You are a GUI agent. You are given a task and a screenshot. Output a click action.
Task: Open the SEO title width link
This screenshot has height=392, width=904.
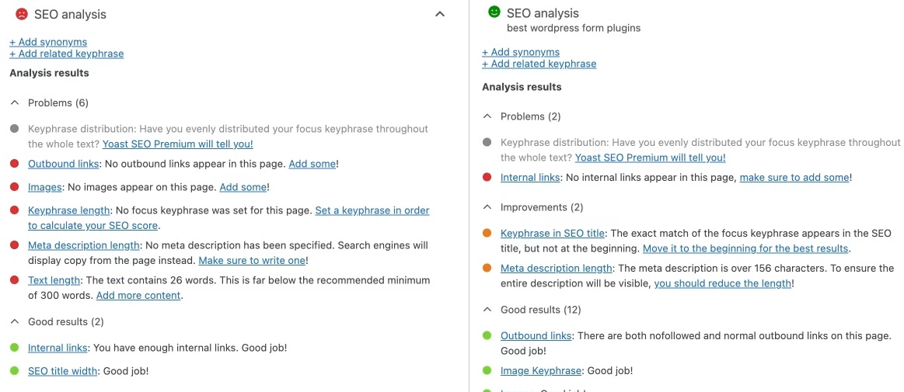(x=62, y=371)
